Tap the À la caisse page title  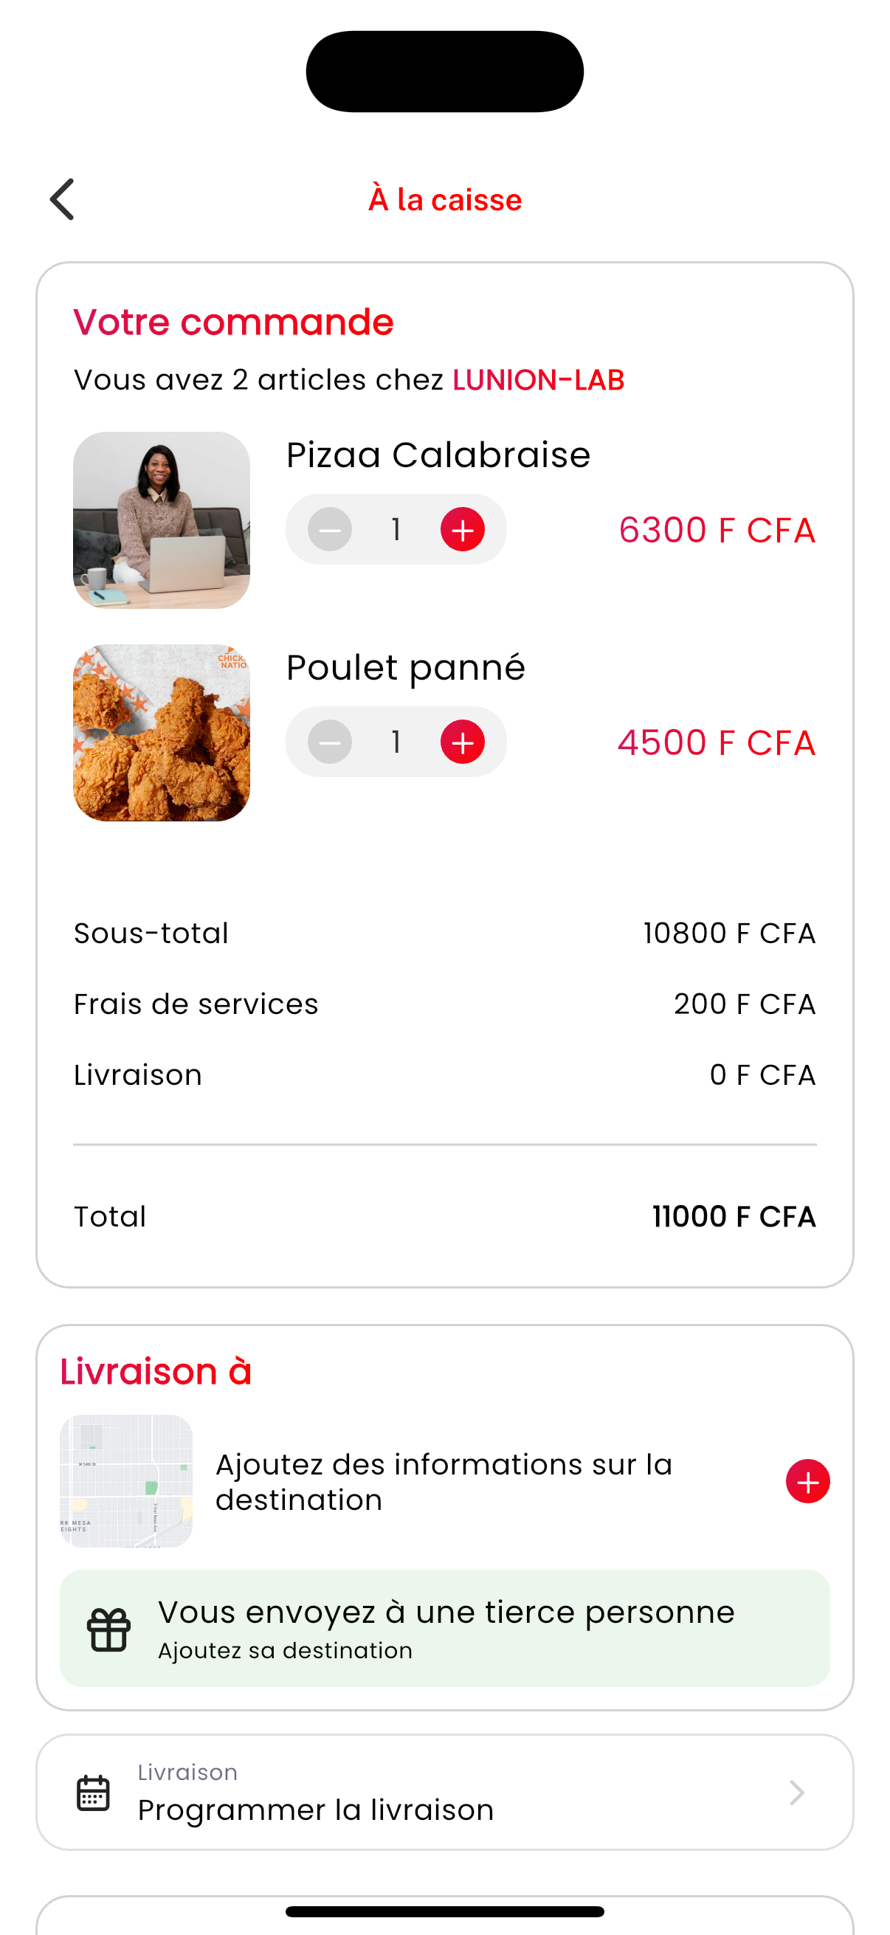(444, 200)
